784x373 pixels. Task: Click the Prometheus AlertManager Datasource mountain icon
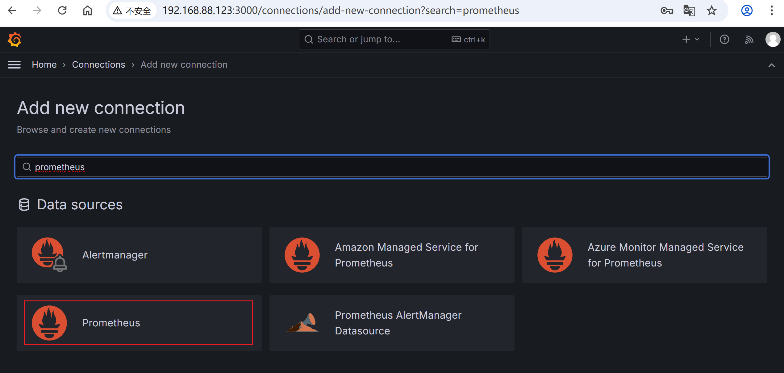(x=302, y=323)
